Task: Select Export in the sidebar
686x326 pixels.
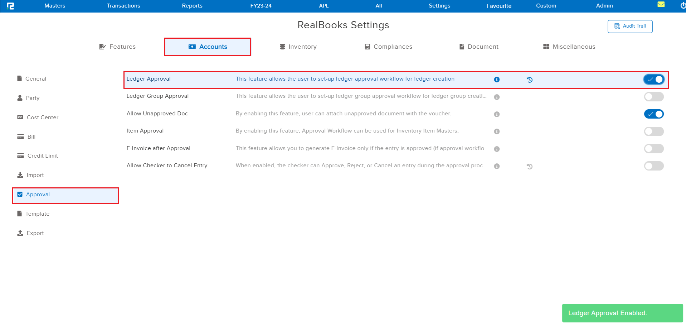Action: [x=30, y=233]
